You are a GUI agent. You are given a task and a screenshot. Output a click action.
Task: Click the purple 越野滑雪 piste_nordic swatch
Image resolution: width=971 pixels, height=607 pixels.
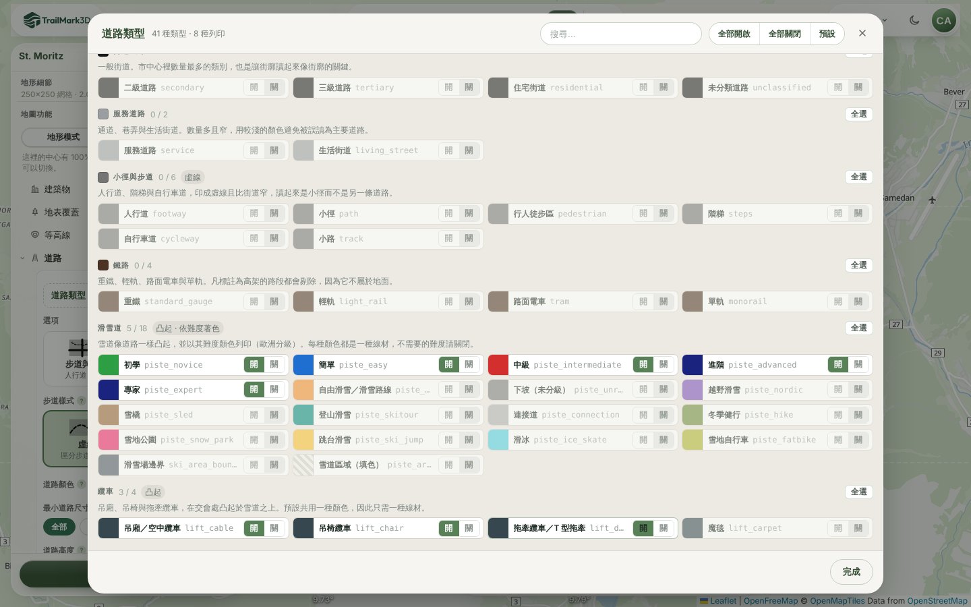coord(693,390)
